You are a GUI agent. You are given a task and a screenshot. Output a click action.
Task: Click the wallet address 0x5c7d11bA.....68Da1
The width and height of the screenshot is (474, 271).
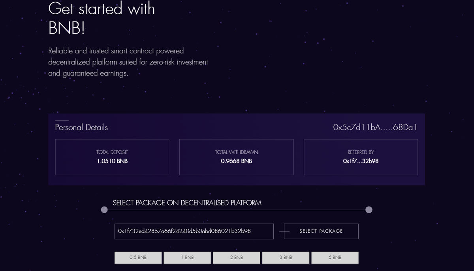(x=375, y=127)
